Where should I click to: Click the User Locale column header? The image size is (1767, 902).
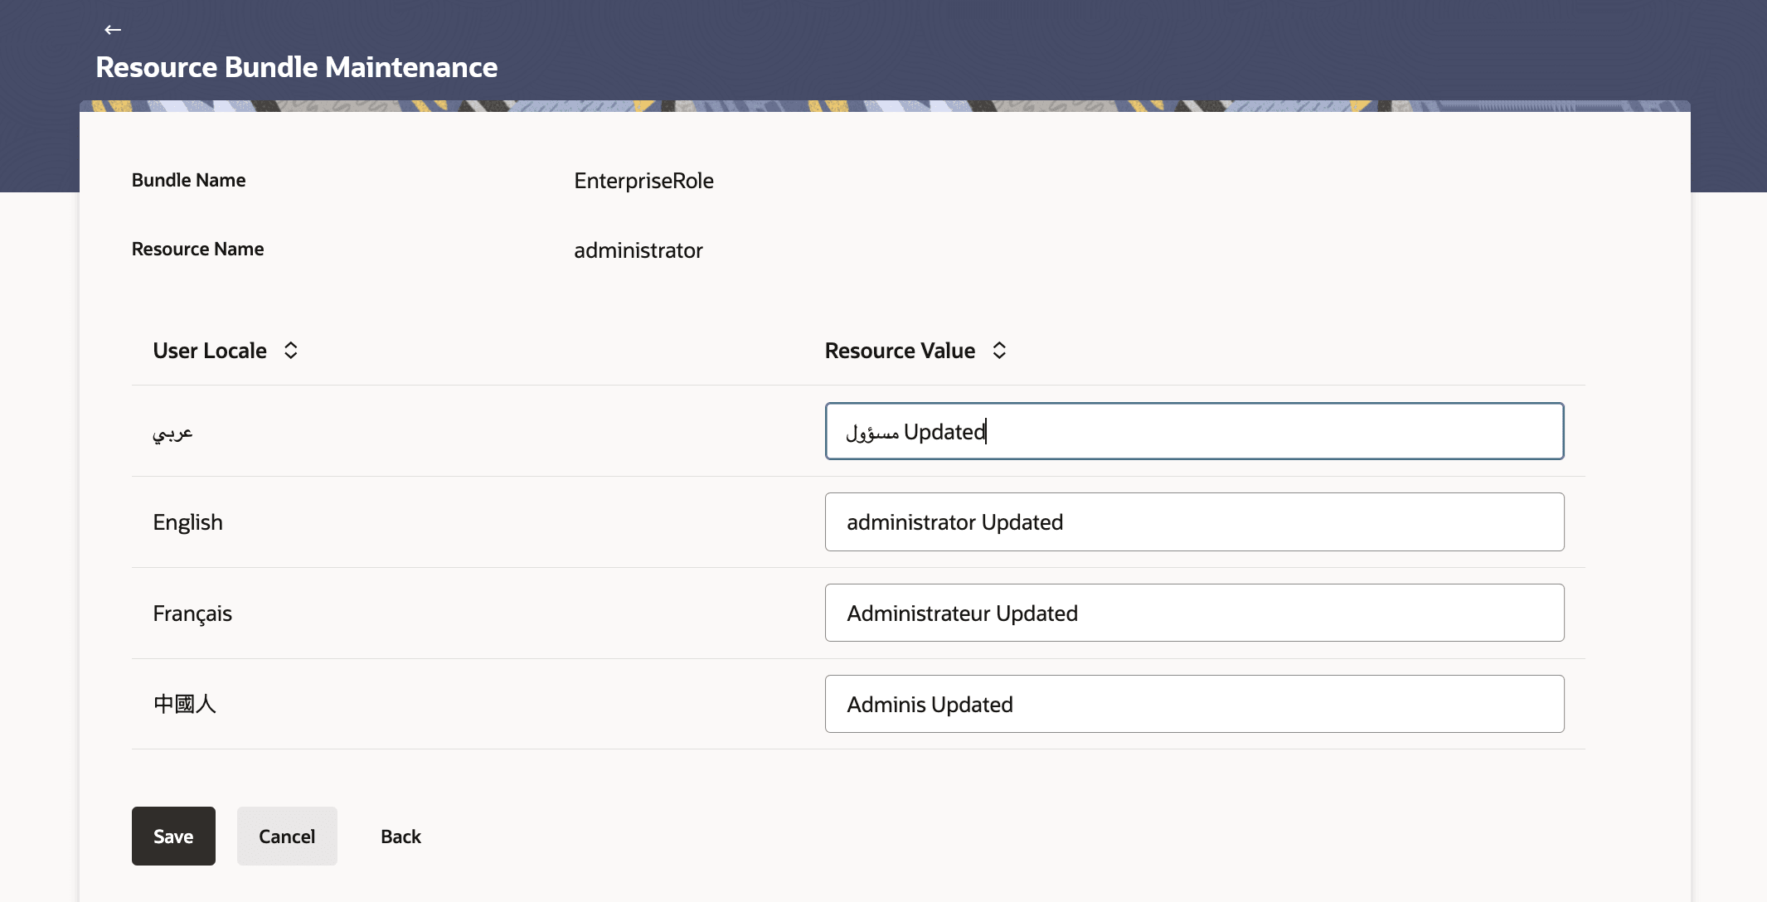pyautogui.click(x=210, y=351)
